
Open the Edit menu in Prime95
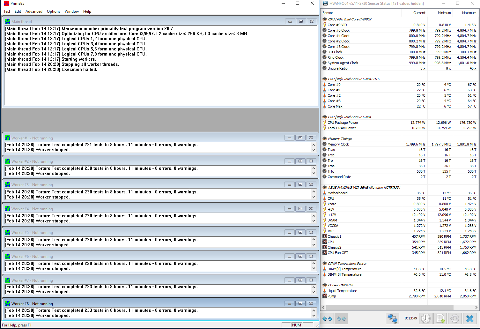coord(18,11)
